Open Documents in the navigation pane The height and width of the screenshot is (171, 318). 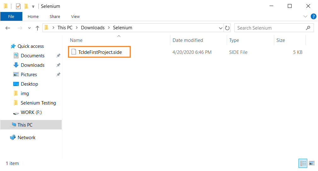(x=32, y=55)
